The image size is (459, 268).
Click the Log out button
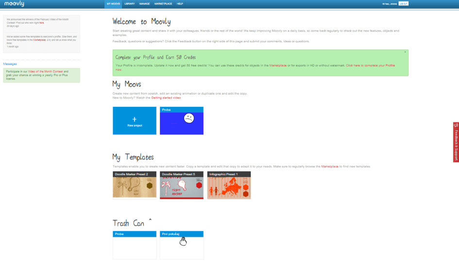[403, 4]
